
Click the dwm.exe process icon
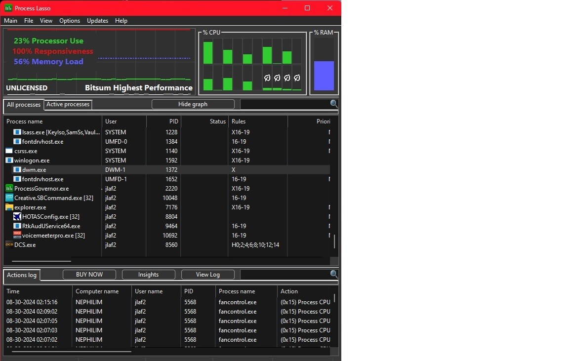(x=17, y=169)
